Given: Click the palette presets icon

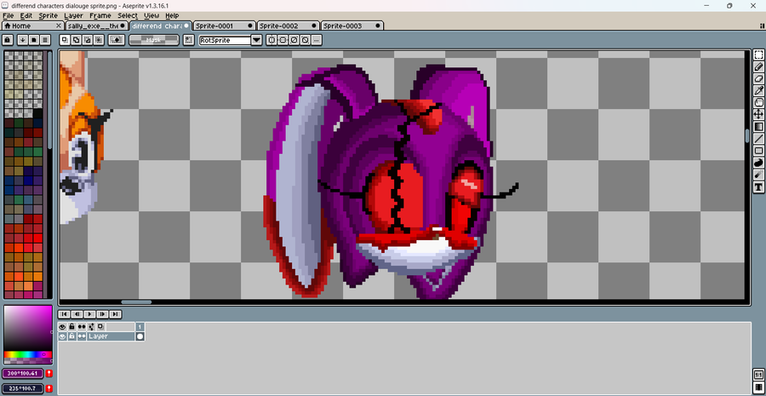Looking at the screenshot, I should 34,40.
